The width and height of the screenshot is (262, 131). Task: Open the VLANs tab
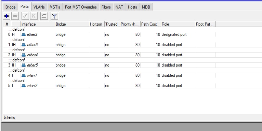pyautogui.click(x=39, y=7)
